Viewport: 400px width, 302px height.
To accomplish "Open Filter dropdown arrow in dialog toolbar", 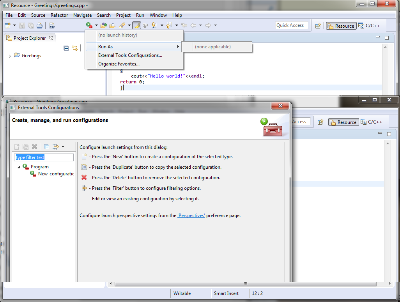I will (63, 147).
